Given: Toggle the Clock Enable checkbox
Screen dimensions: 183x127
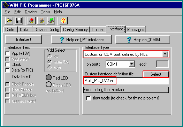Looking at the screenshot, I should pos(8,84).
